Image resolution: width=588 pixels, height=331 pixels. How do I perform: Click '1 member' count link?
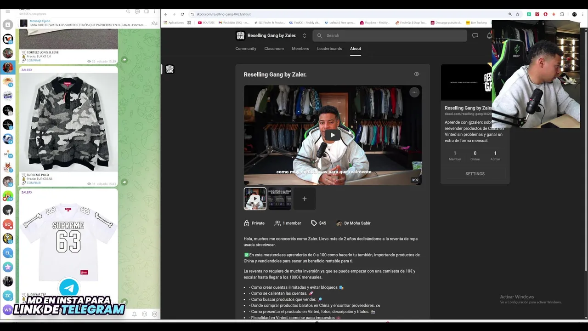point(288,223)
